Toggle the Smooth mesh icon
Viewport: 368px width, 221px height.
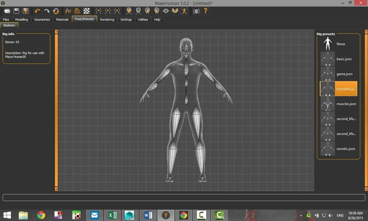coord(68,11)
